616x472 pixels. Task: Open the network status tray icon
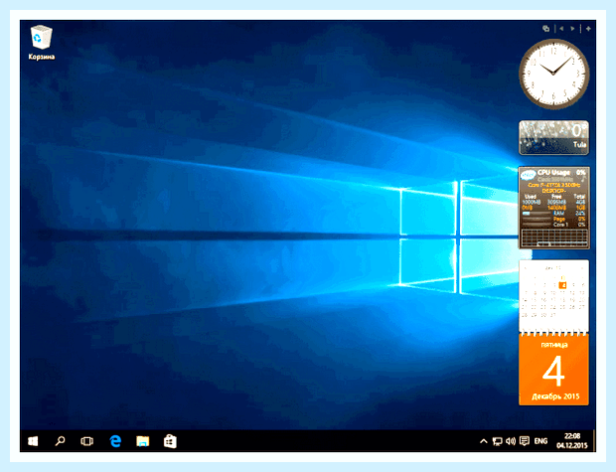pyautogui.click(x=498, y=441)
